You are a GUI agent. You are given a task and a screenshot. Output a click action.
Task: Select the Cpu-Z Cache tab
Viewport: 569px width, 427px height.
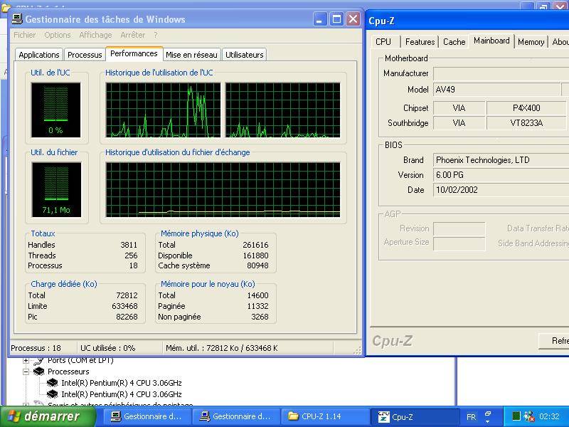tap(454, 42)
